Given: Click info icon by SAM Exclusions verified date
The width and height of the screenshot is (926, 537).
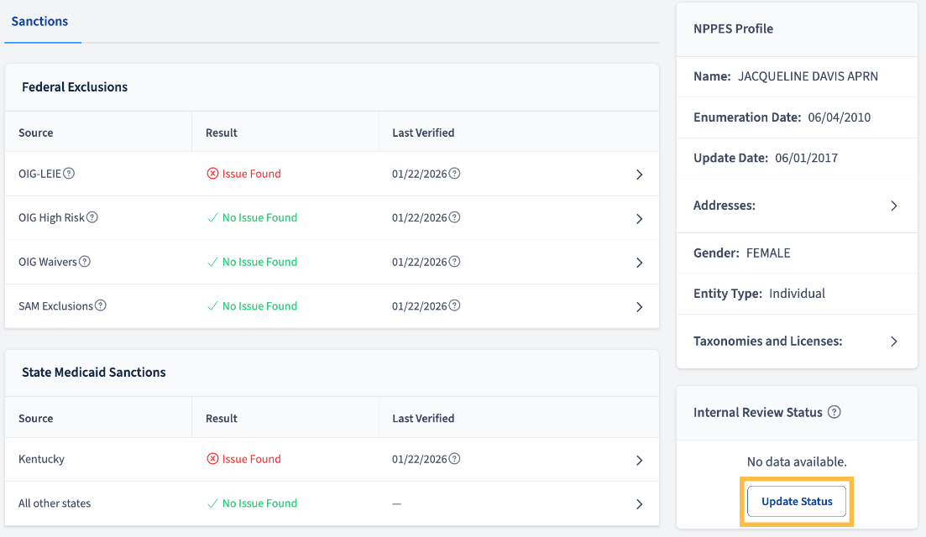Looking at the screenshot, I should [x=454, y=305].
